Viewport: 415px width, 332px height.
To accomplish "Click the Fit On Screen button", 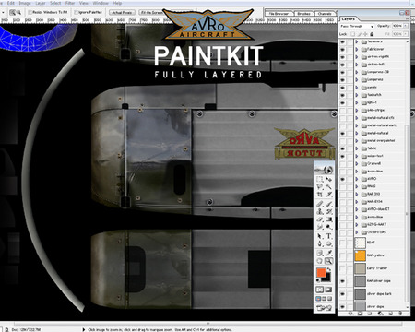I will coord(151,12).
